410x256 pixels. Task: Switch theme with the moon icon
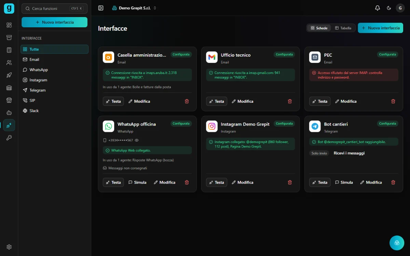coord(389,8)
